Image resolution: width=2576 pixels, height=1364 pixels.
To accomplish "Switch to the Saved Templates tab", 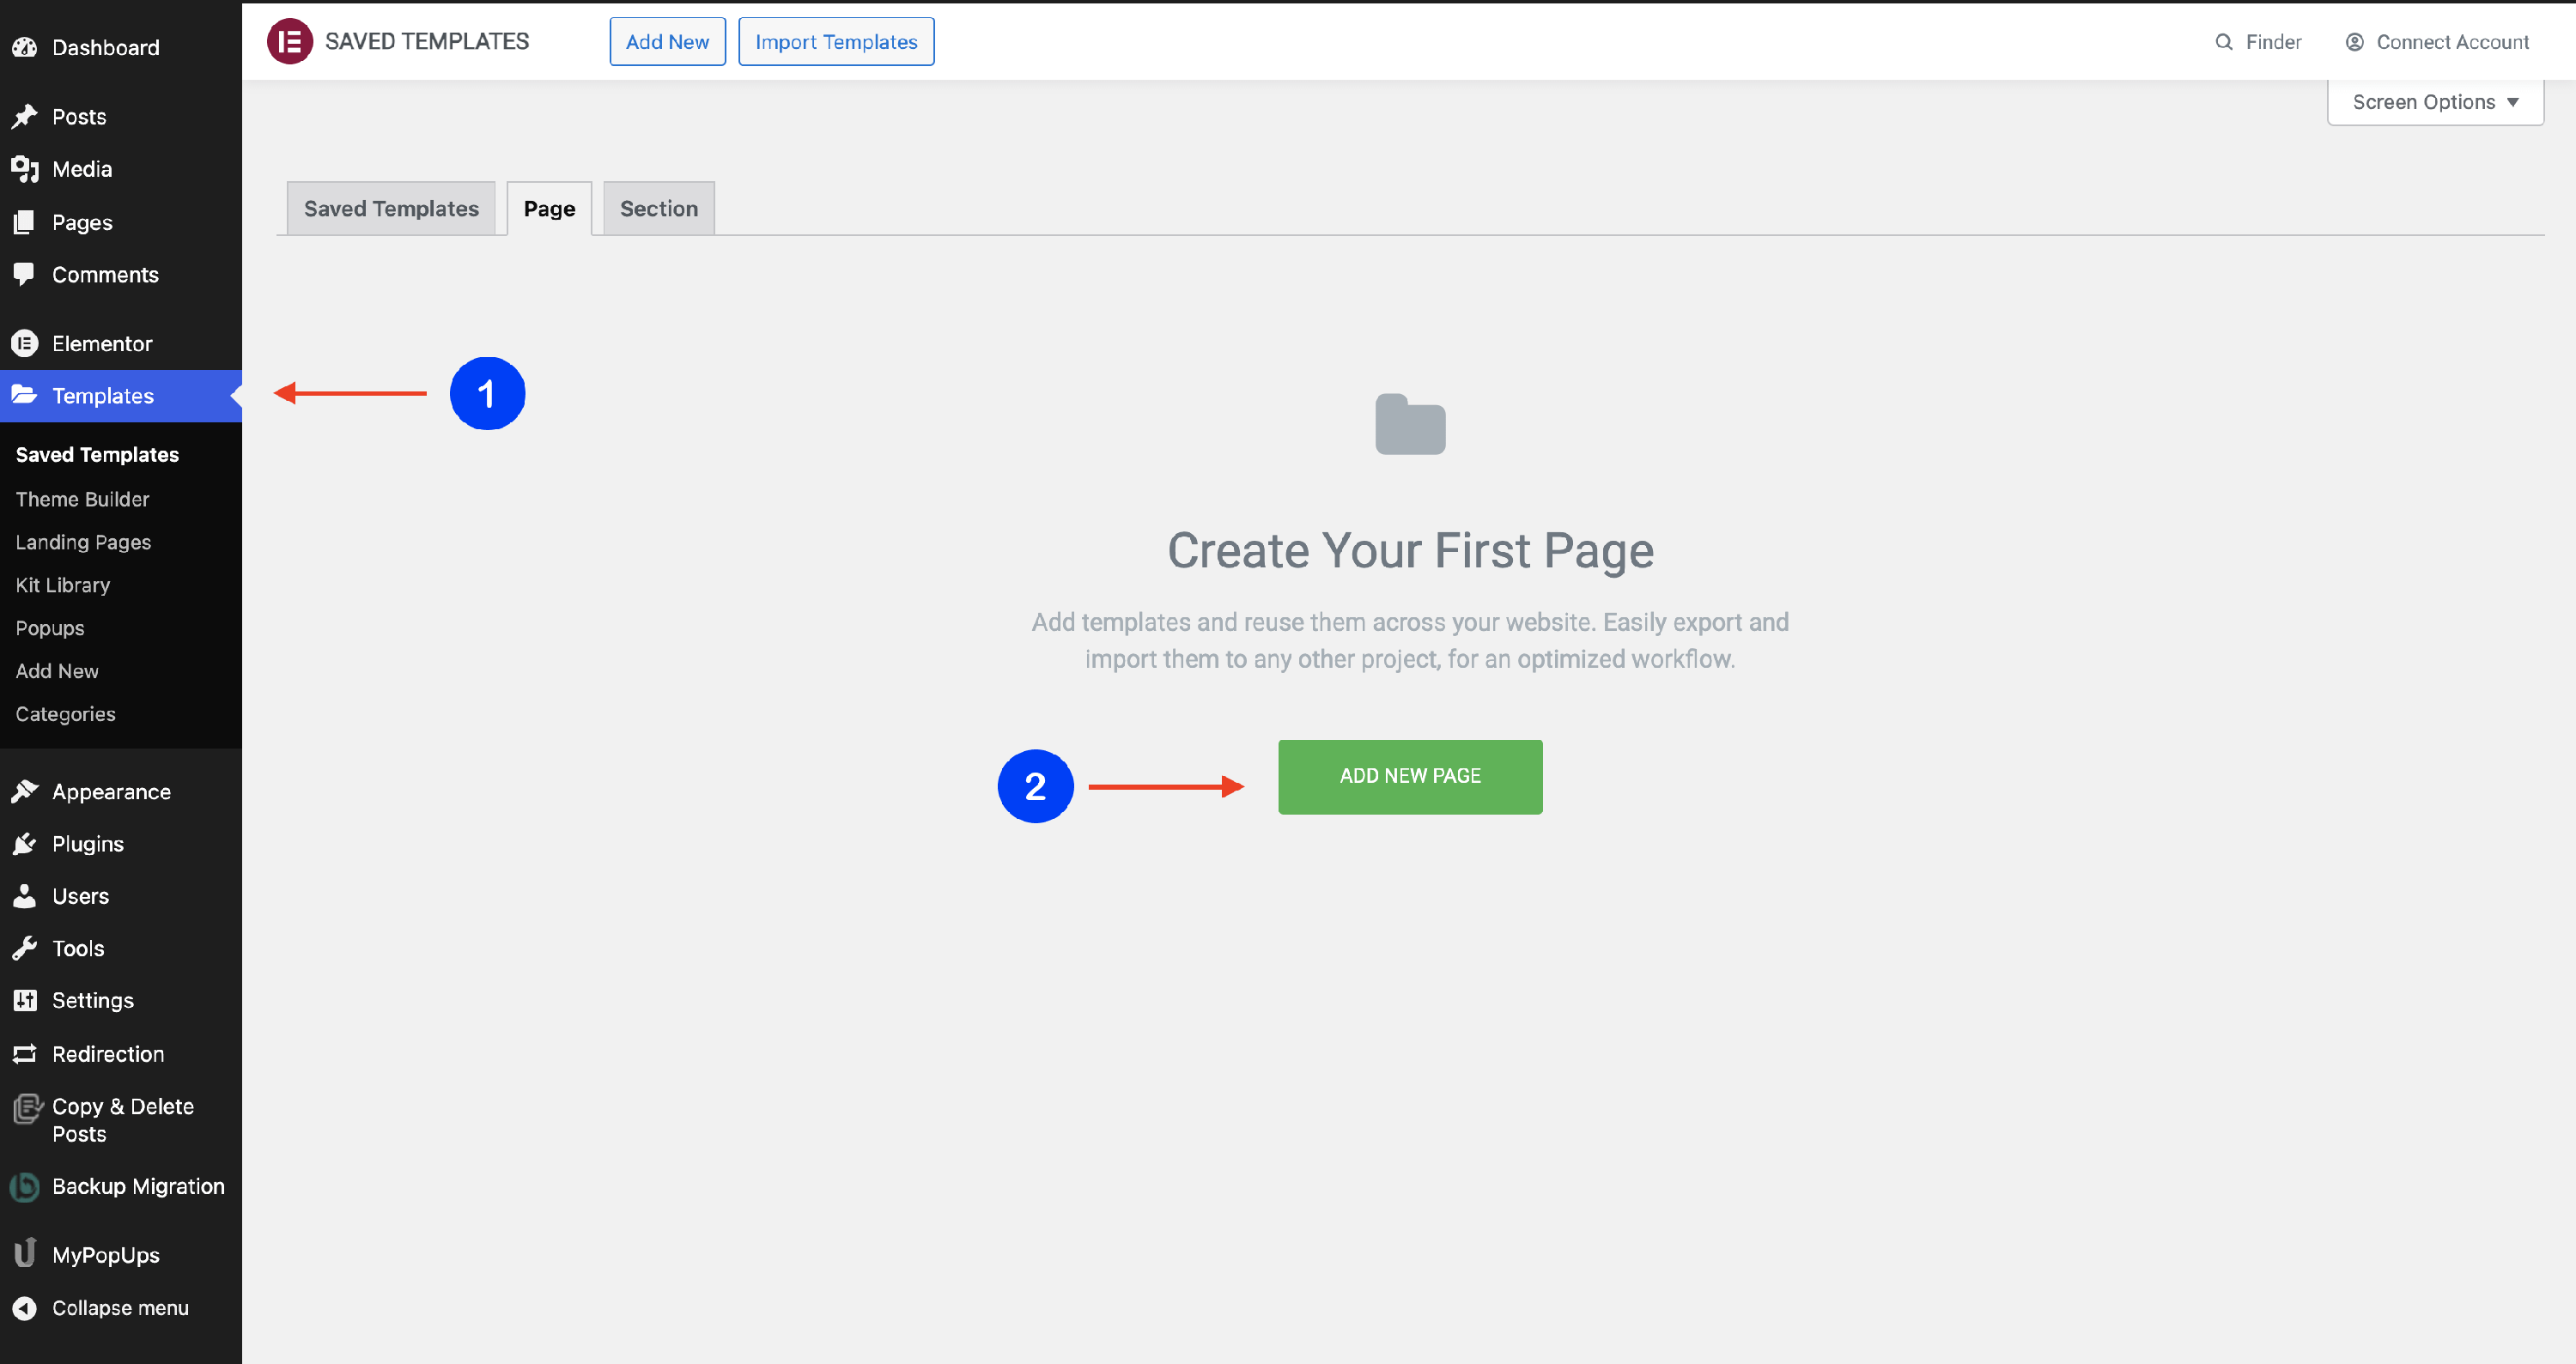I will coord(391,208).
